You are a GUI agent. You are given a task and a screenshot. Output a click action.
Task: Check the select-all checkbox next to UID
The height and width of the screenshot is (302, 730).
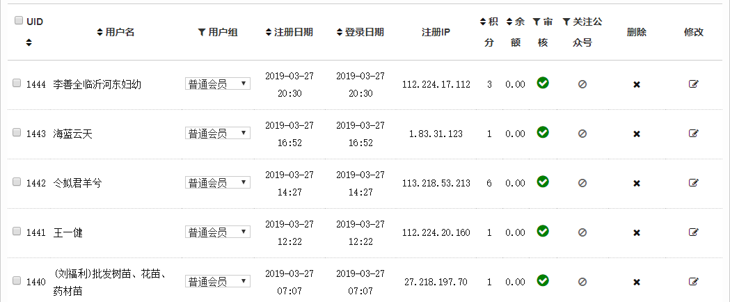(x=18, y=21)
